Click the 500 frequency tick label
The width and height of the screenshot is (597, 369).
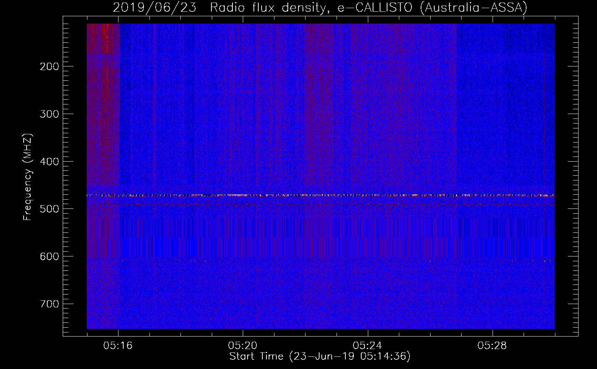(49, 209)
